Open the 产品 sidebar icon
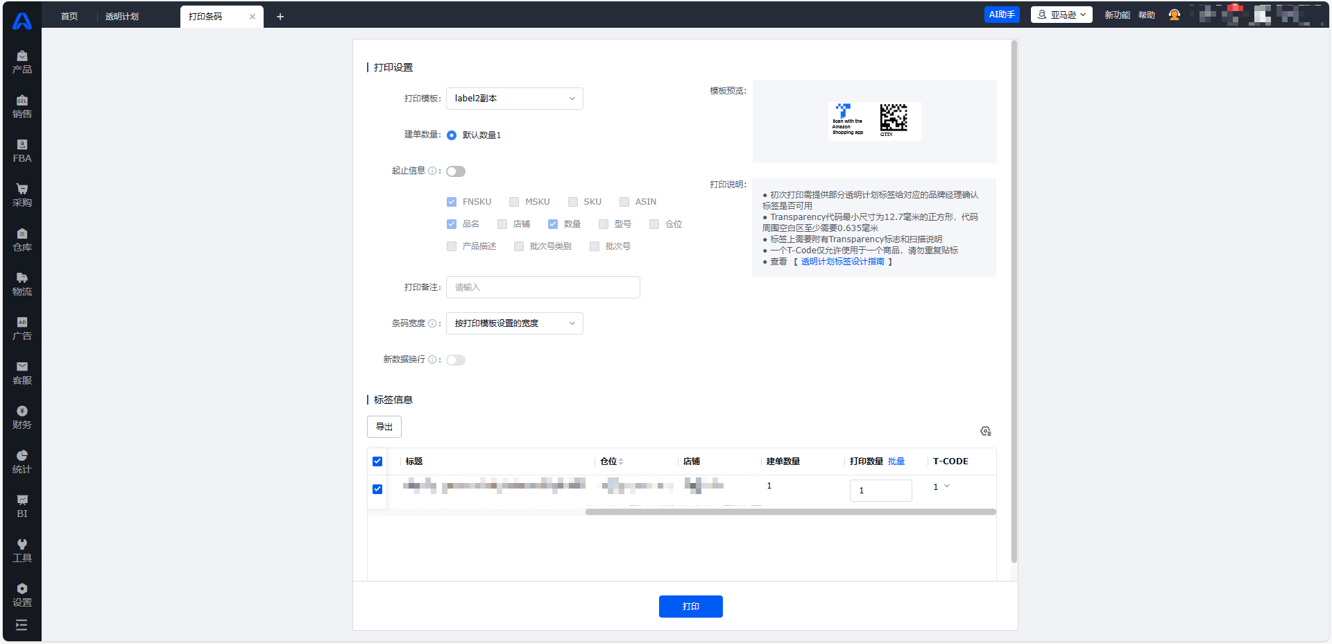 [22, 62]
